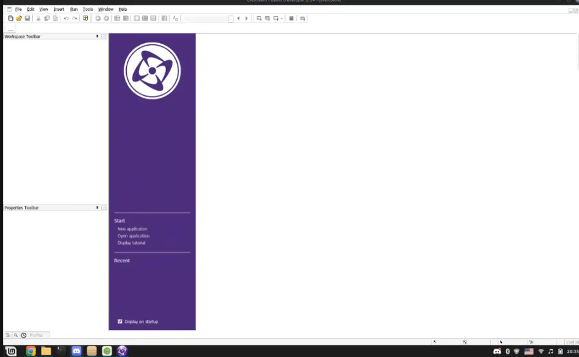Open the Help contents question-mark icon
The image size is (579, 357).
86,18
